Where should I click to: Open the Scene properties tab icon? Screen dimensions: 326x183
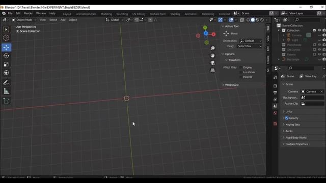point(275,106)
